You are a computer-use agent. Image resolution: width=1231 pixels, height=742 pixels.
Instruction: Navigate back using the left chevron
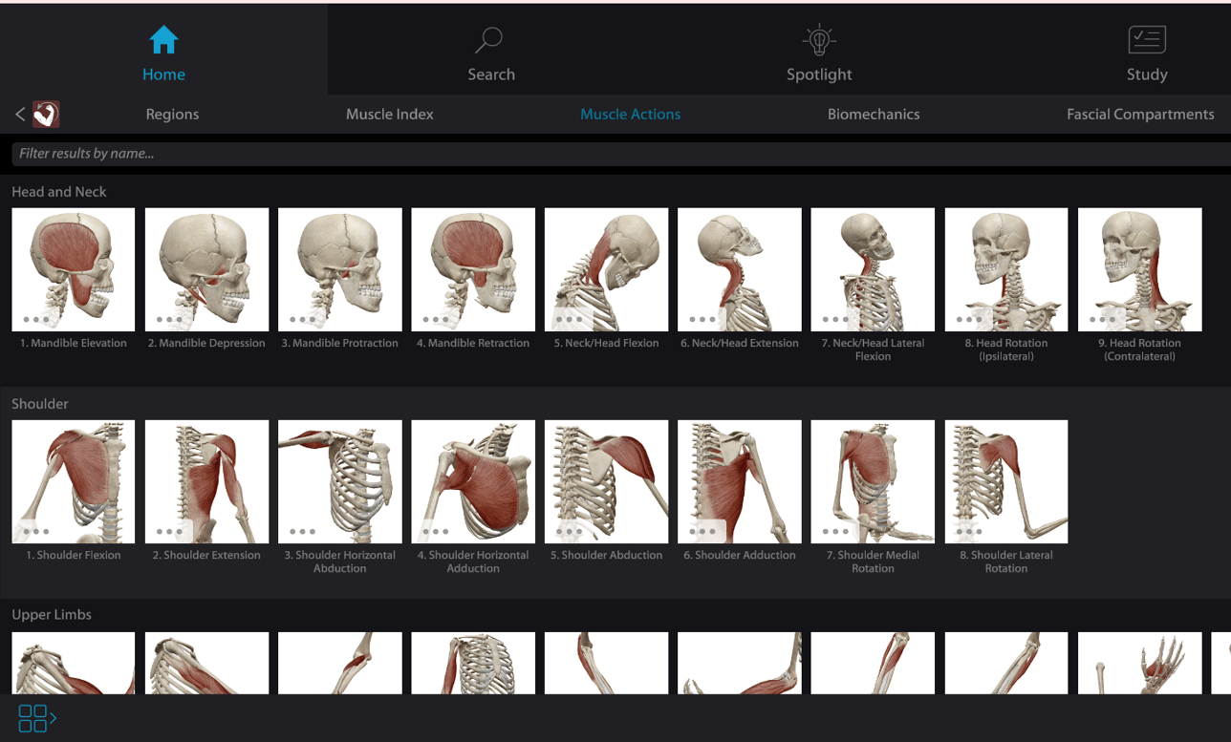[18, 114]
